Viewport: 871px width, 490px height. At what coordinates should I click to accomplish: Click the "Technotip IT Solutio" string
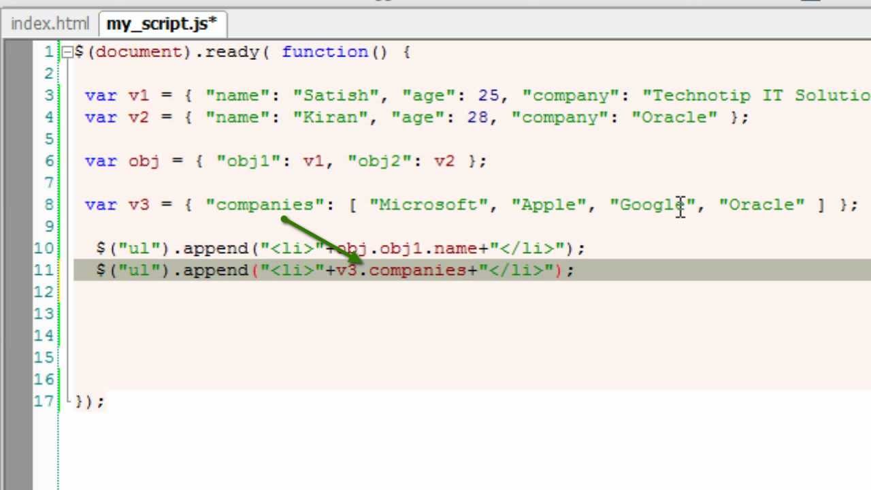pyautogui.click(x=757, y=95)
